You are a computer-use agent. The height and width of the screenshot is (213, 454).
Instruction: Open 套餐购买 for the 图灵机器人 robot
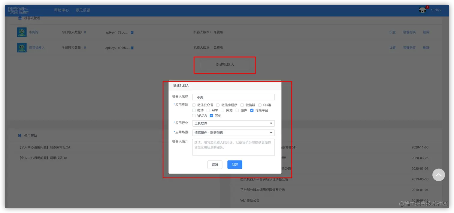click(409, 48)
